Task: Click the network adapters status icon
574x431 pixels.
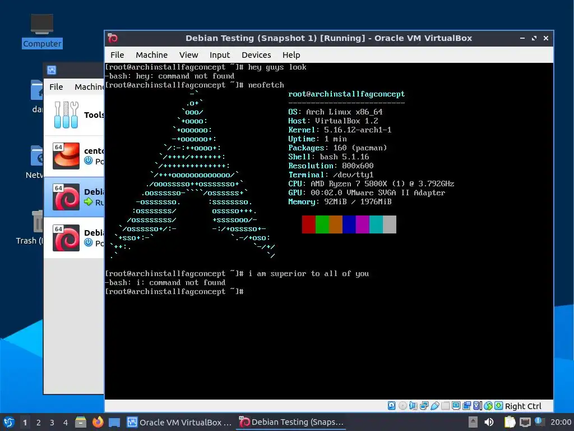Action: pos(424,406)
